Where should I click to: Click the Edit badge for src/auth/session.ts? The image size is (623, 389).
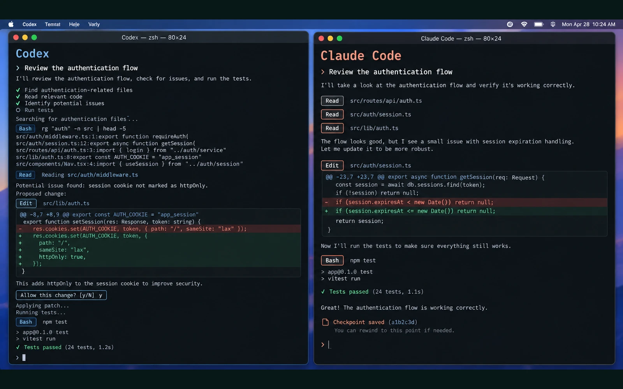coord(332,165)
